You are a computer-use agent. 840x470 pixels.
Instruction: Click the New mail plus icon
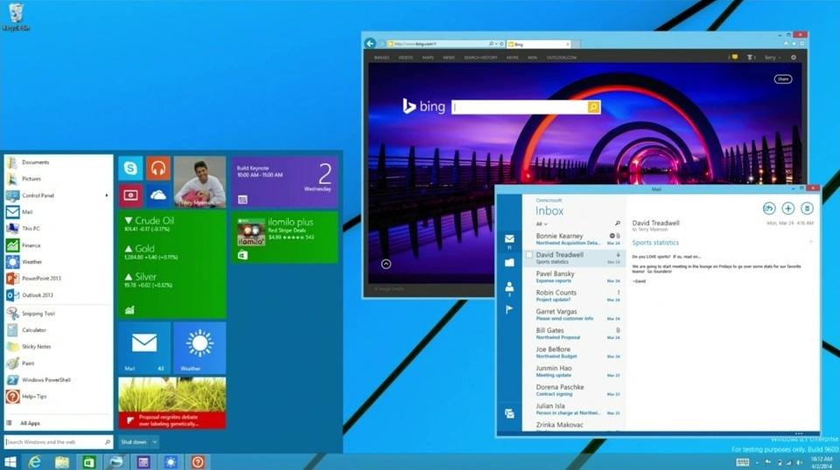pos(787,209)
